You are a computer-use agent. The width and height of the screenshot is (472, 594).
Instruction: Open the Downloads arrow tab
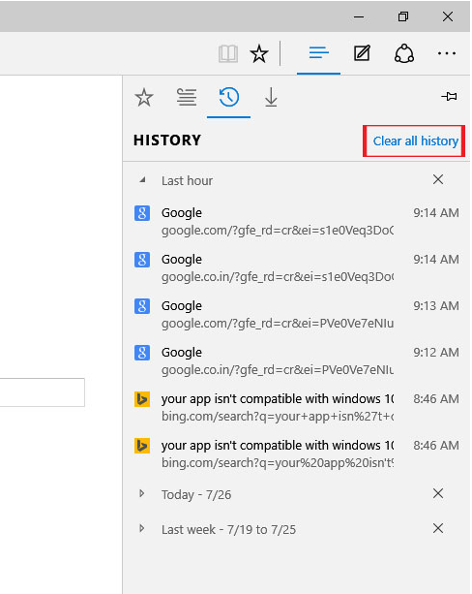point(271,97)
